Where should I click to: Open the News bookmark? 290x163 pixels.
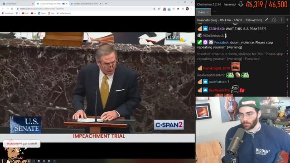[x=42, y=13]
